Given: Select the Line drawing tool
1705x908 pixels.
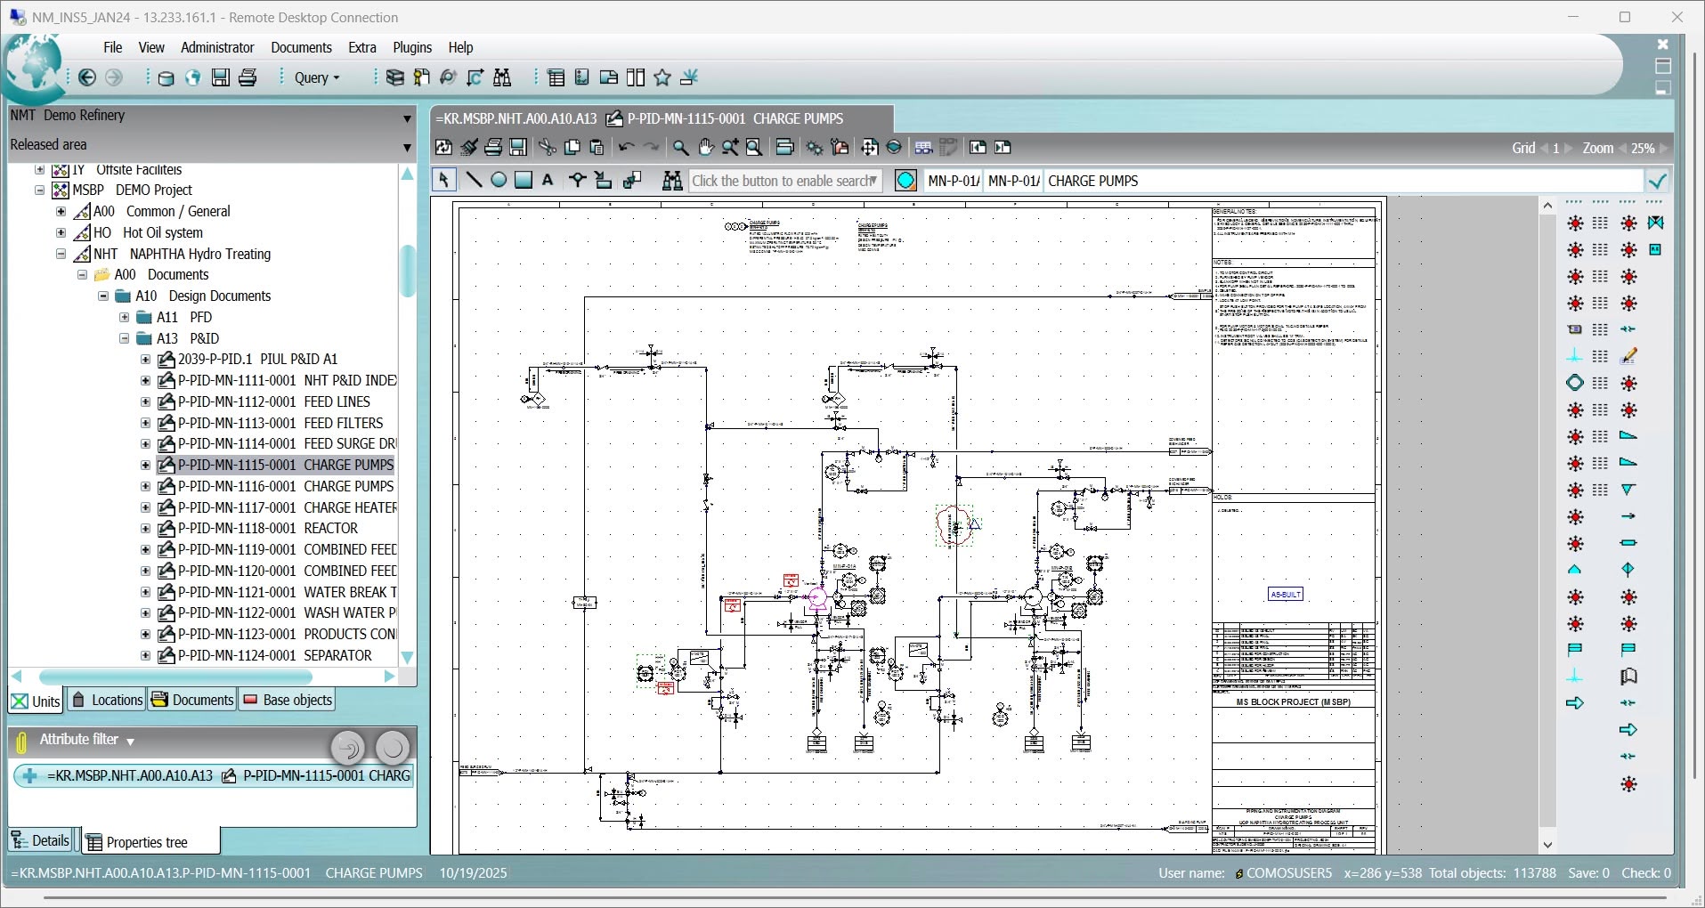Looking at the screenshot, I should tap(474, 181).
